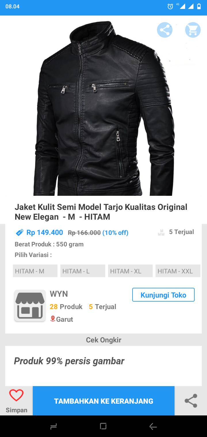Tap the heart Simpan icon

click(16, 395)
